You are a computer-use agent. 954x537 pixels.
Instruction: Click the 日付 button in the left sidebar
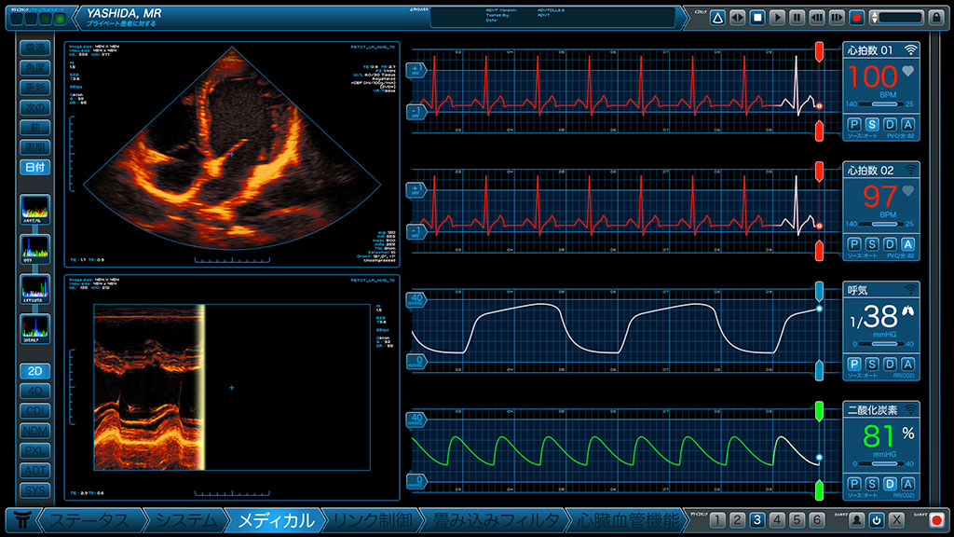tap(35, 168)
